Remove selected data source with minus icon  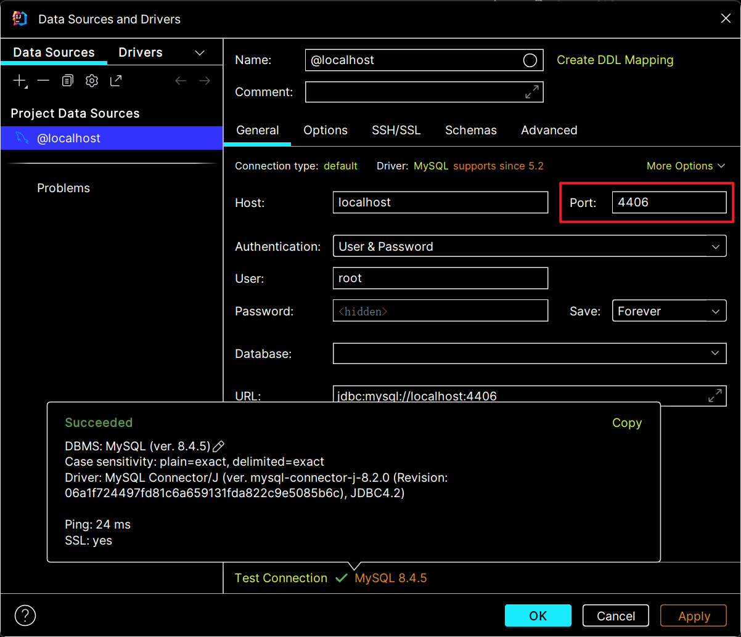coord(43,81)
